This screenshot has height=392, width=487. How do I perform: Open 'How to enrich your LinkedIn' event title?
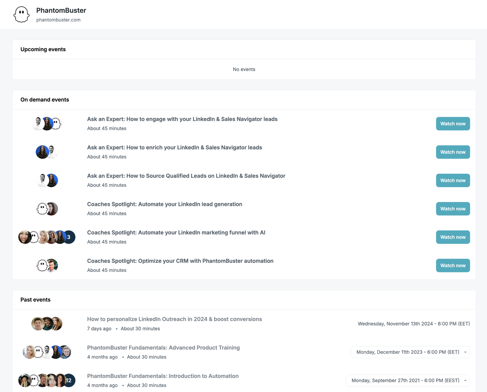175,148
